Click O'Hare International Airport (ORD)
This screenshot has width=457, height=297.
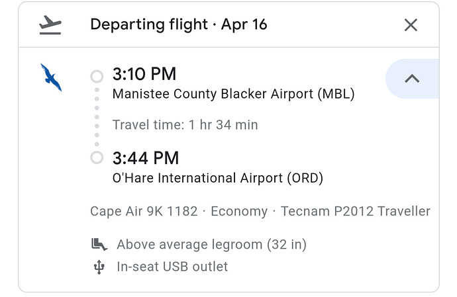pos(218,178)
